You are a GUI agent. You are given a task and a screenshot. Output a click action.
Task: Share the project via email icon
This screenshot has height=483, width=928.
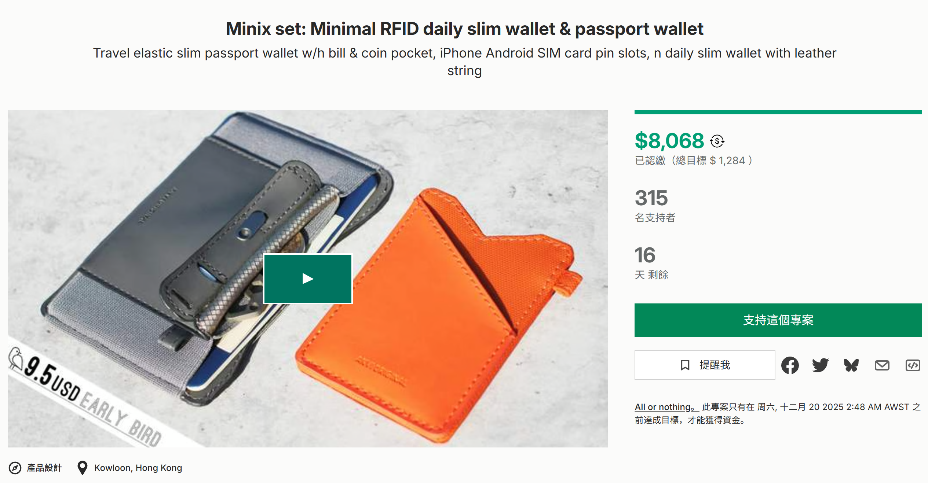[882, 365]
